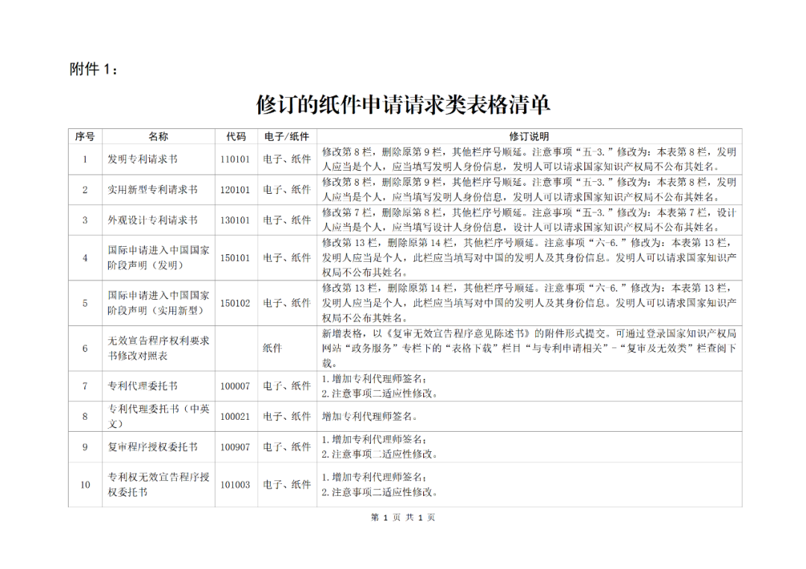Click the 名称 column header
Screen dimensions: 806x569
(x=158, y=136)
